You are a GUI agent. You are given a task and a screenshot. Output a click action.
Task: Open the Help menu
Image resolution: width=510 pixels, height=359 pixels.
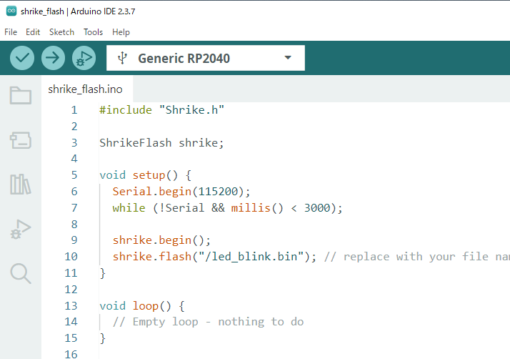click(121, 32)
